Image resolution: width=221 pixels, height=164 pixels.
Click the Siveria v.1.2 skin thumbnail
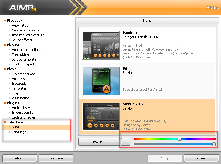point(101,117)
